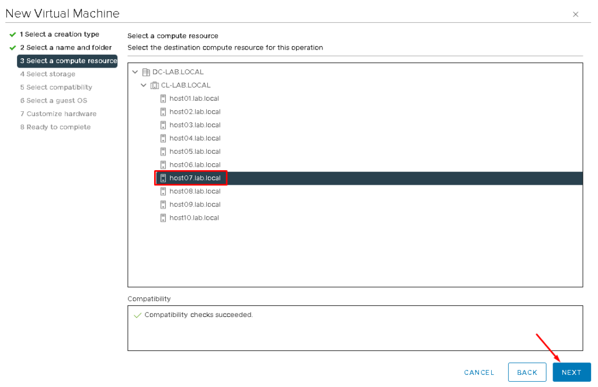
Task: Click the DC-LAB.LOCAL datacenter icon
Action: point(145,72)
